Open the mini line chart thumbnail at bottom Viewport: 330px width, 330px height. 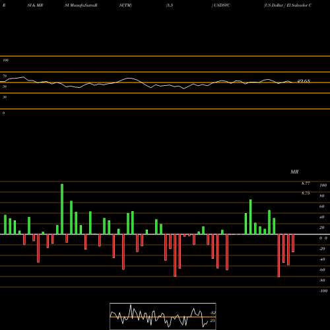point(163,316)
